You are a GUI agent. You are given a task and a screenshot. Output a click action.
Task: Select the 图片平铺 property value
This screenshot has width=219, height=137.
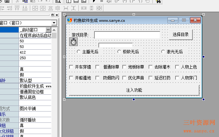point(35,109)
